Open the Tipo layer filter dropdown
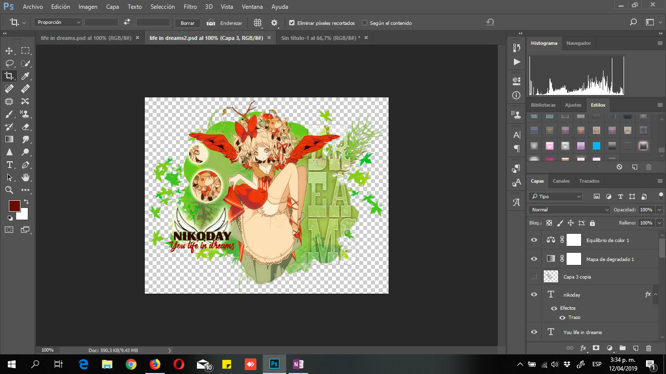Viewport: 666px width, 374px height. [x=555, y=197]
